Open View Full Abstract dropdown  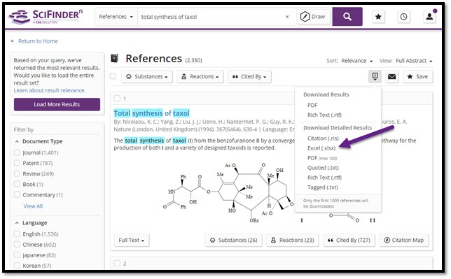414,61
